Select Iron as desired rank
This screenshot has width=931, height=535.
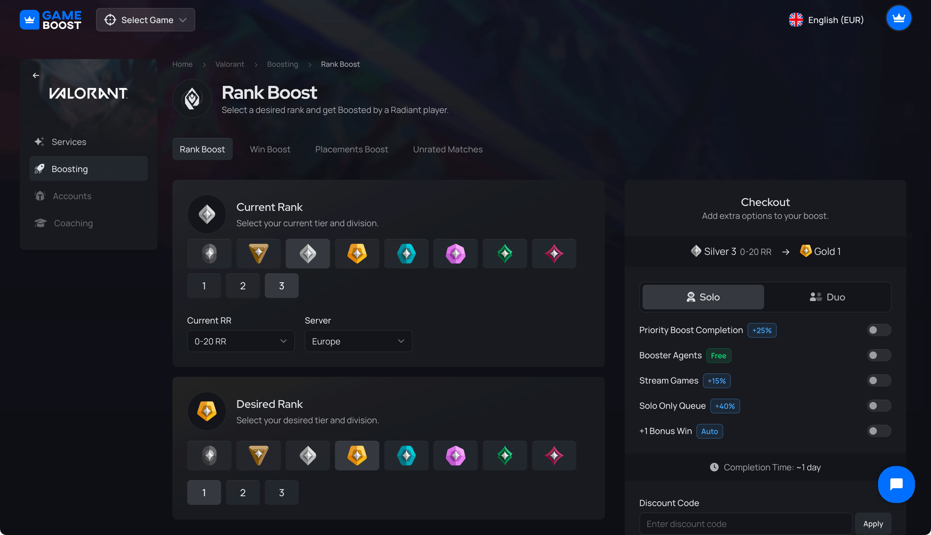(209, 456)
